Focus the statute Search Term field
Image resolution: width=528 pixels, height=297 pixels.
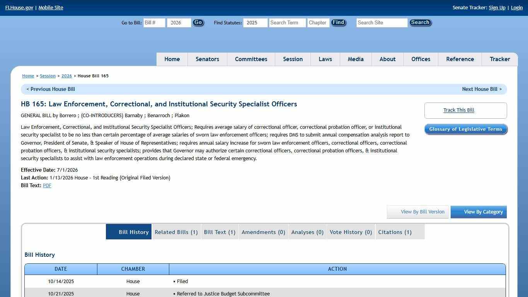point(287,23)
